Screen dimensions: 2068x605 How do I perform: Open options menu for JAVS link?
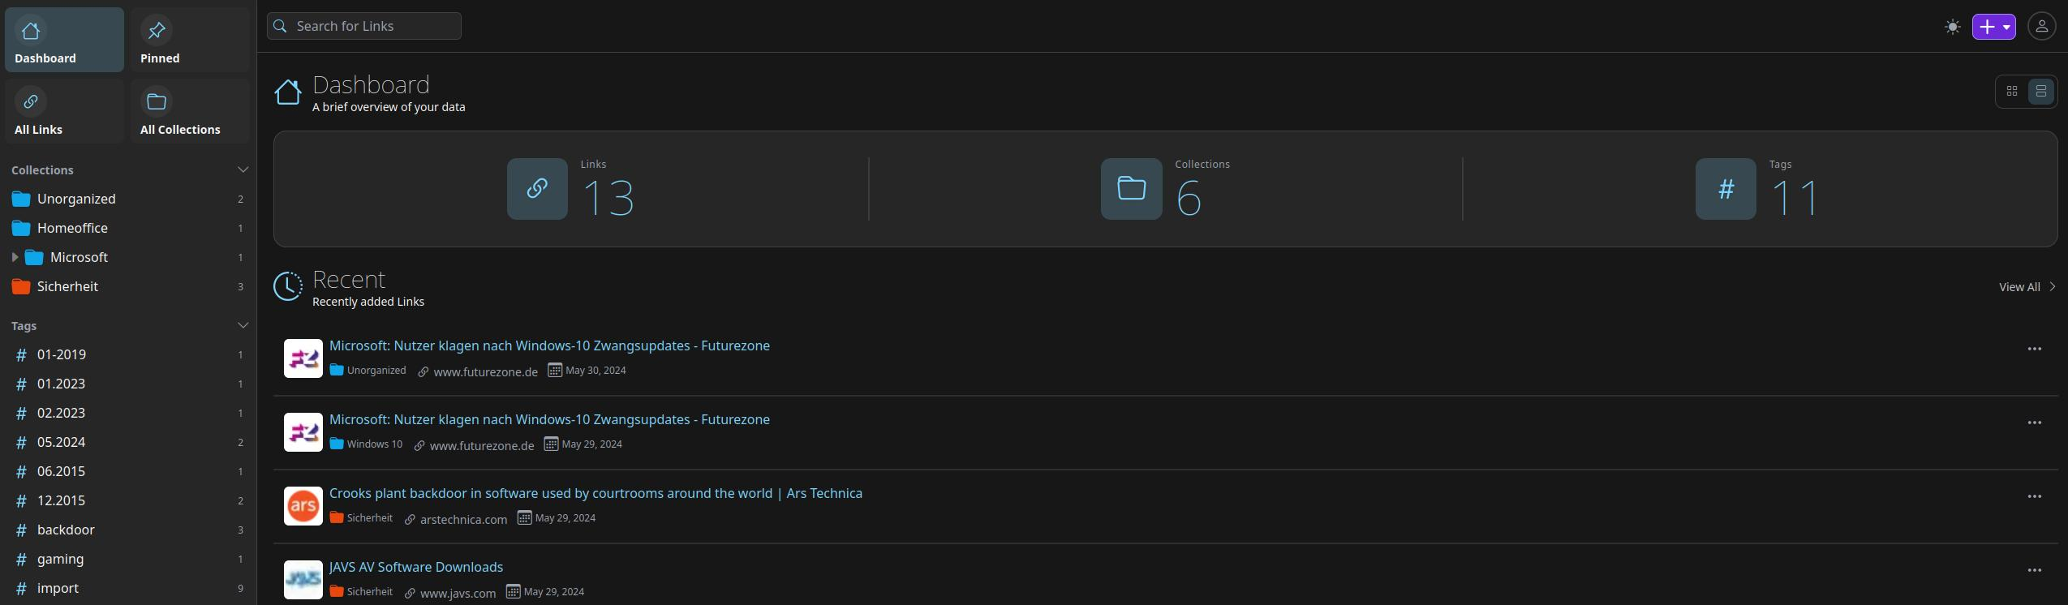[2034, 570]
